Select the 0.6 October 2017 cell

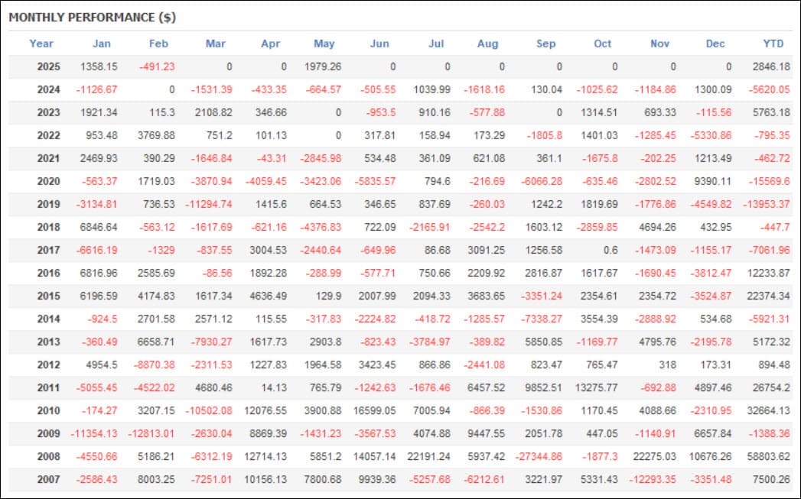click(x=610, y=251)
